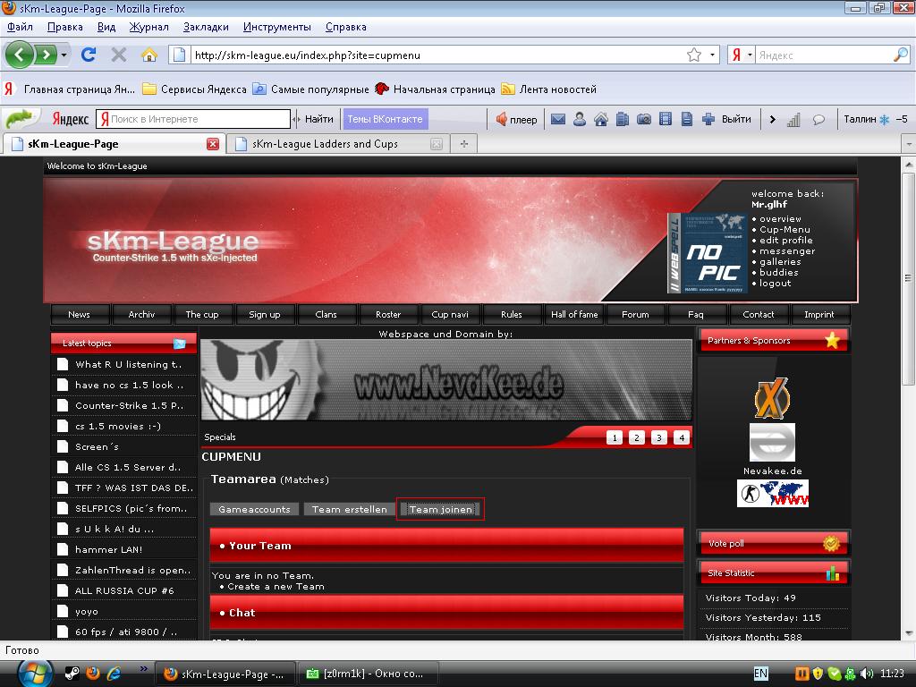
Task: Click the user profile icon in Yandex toolbar
Action: click(579, 119)
